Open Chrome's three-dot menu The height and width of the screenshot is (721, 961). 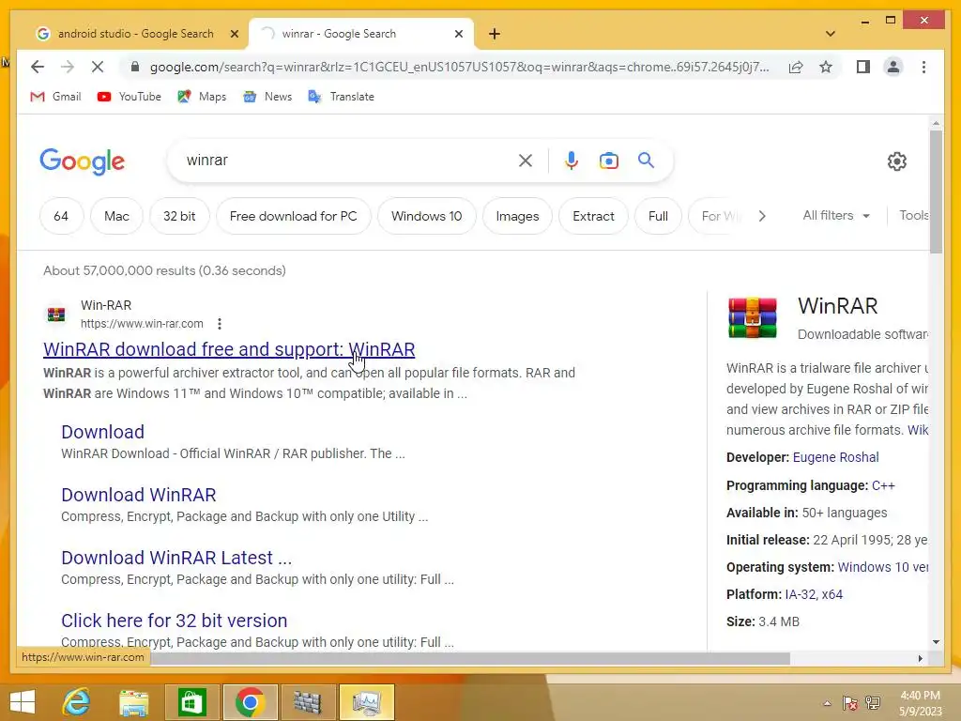point(923,67)
